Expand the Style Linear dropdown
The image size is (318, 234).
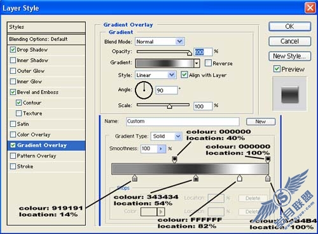pyautogui.click(x=156, y=75)
